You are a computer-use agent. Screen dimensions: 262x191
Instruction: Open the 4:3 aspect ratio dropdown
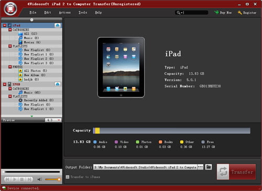[x=53, y=120]
